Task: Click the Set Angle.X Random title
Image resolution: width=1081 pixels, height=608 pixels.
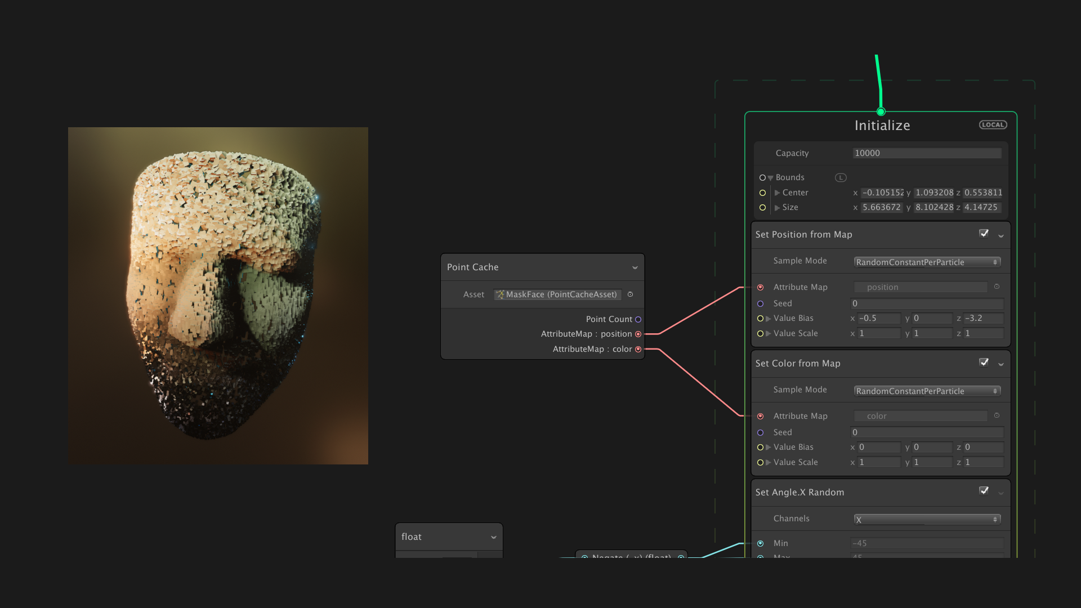Action: pyautogui.click(x=799, y=493)
